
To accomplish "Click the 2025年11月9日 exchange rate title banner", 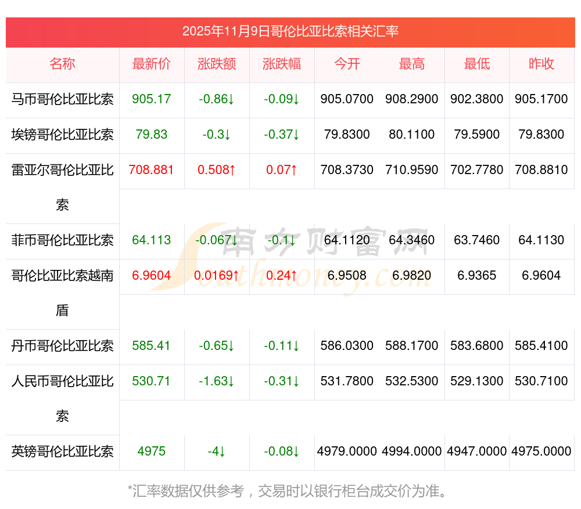I will [290, 31].
